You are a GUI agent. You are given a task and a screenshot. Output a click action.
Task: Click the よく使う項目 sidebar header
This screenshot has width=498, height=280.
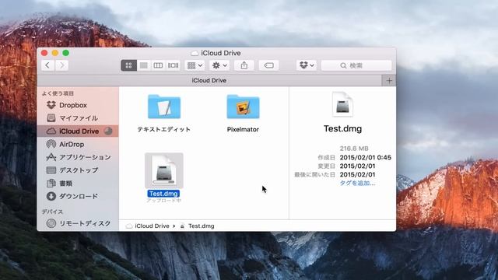pos(58,93)
